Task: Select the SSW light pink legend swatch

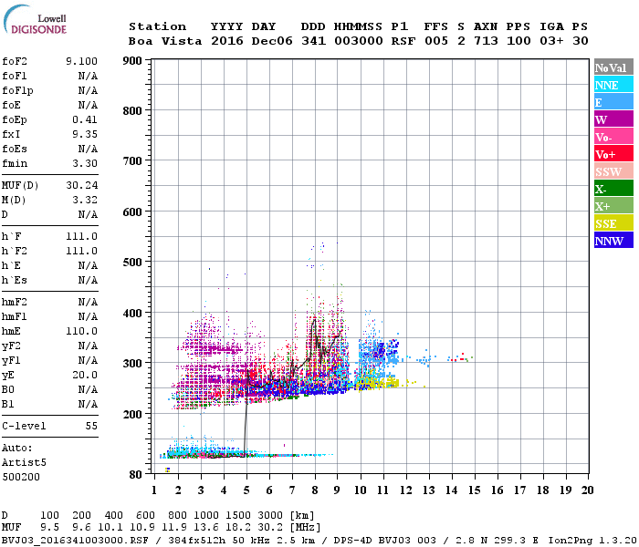Action: 613,171
